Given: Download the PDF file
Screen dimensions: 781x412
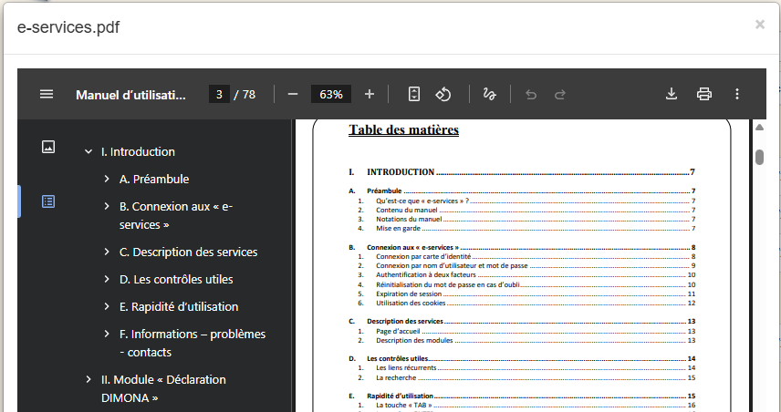Looking at the screenshot, I should pos(672,94).
